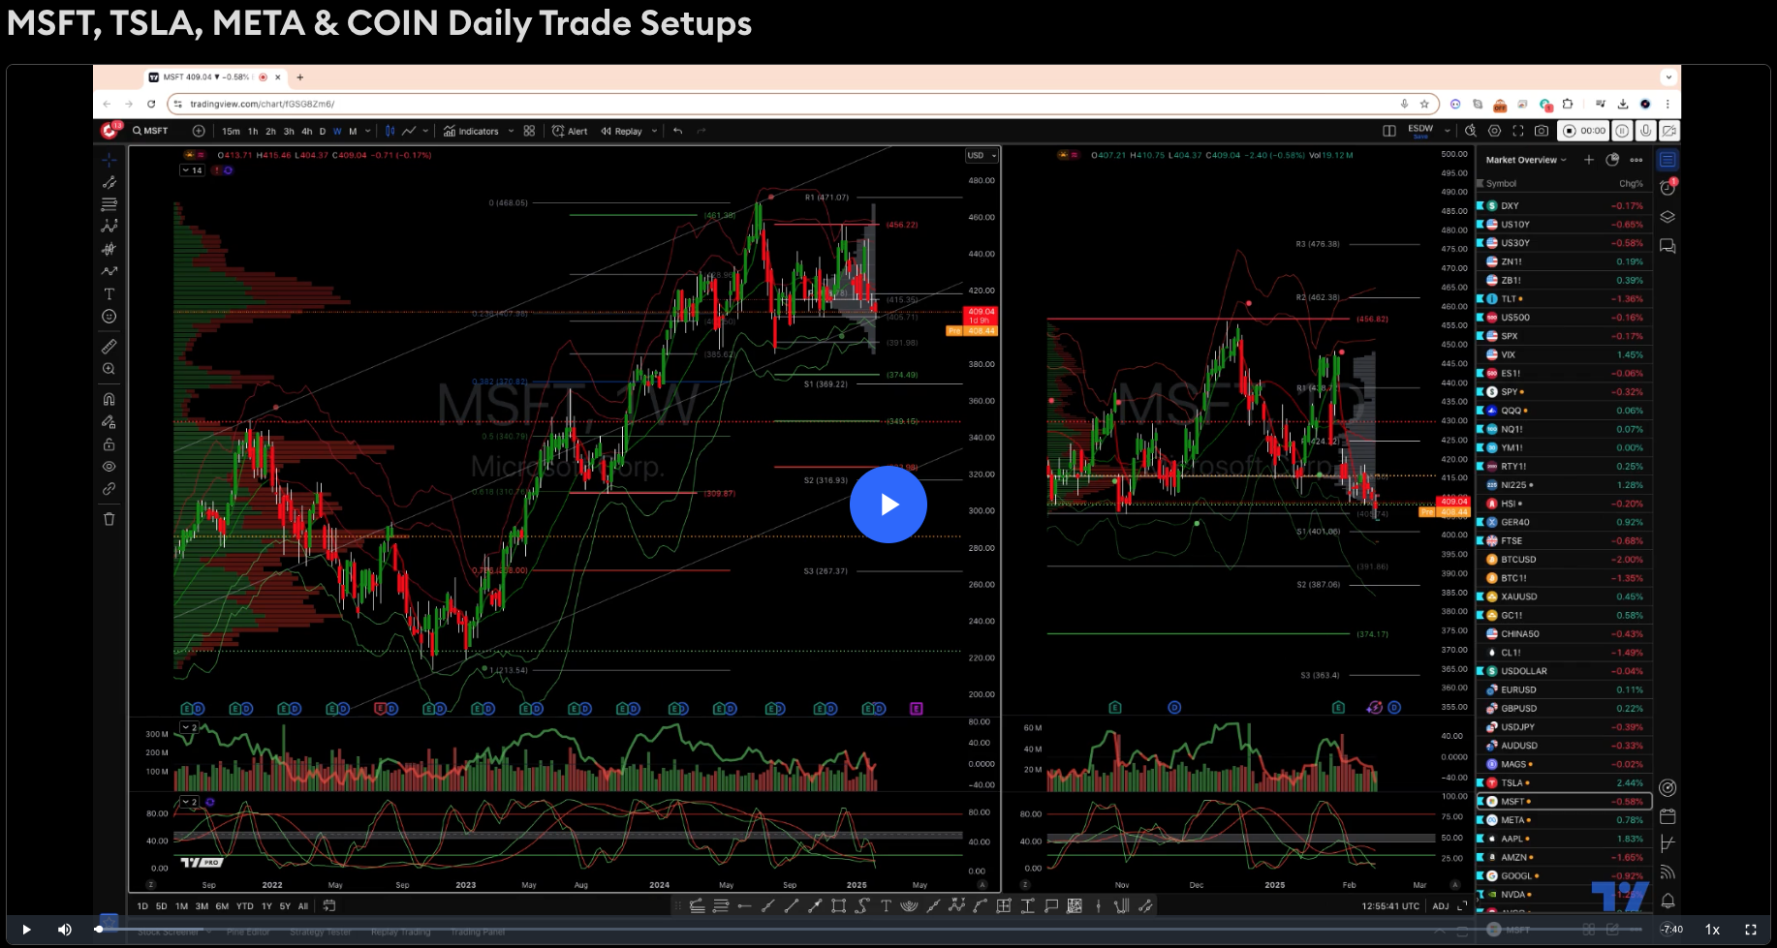1777x948 pixels.
Task: Open the chat bubble icon in right sidebar
Action: tap(1668, 246)
